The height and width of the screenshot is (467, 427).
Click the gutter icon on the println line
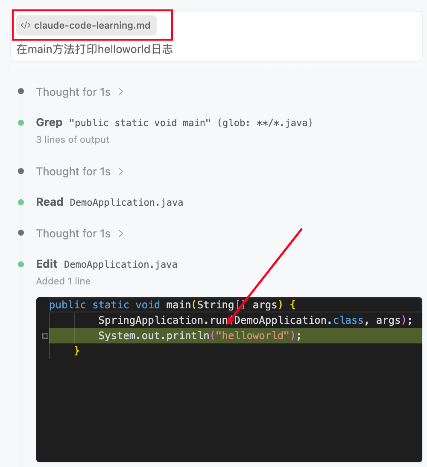click(45, 336)
